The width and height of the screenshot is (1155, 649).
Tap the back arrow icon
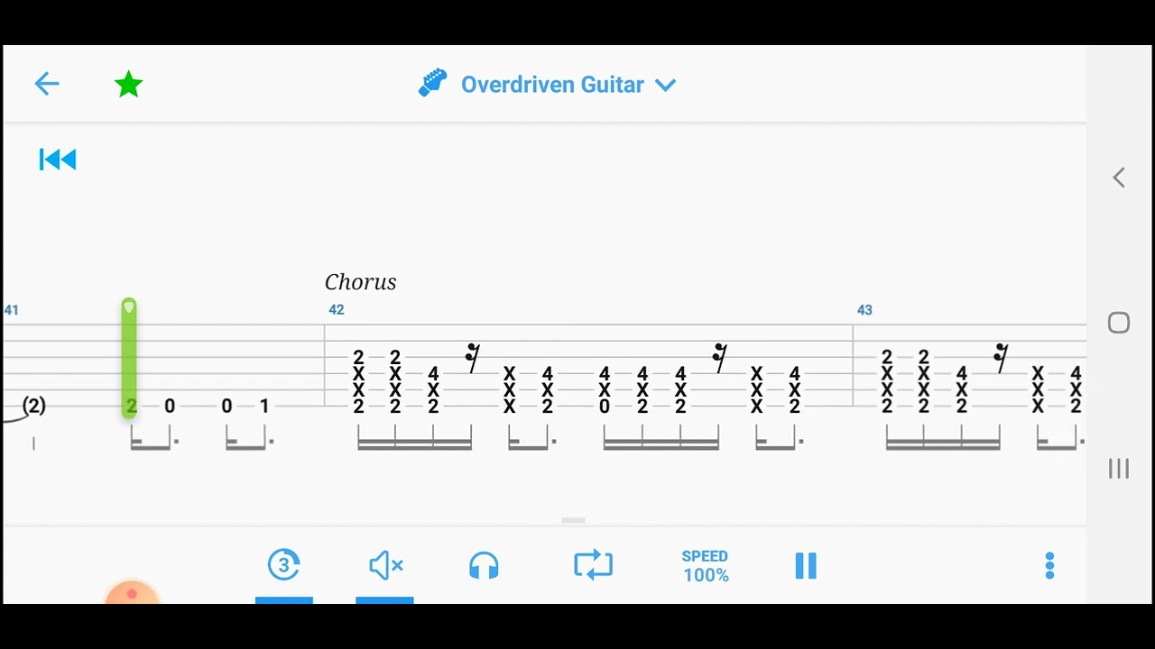pos(47,85)
